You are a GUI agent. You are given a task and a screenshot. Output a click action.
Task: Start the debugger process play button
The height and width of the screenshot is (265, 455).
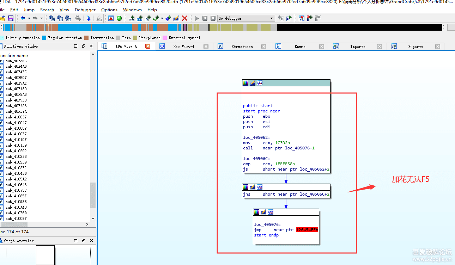click(x=197, y=18)
